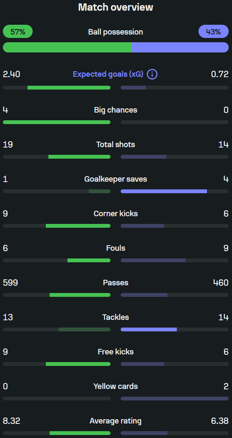This screenshot has width=232, height=438.
Task: Click the purple part of possession bar
Action: (x=180, y=47)
